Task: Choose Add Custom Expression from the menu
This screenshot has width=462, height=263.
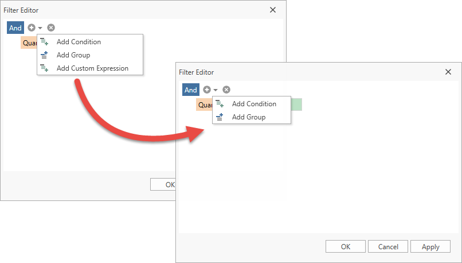Action: (92, 68)
